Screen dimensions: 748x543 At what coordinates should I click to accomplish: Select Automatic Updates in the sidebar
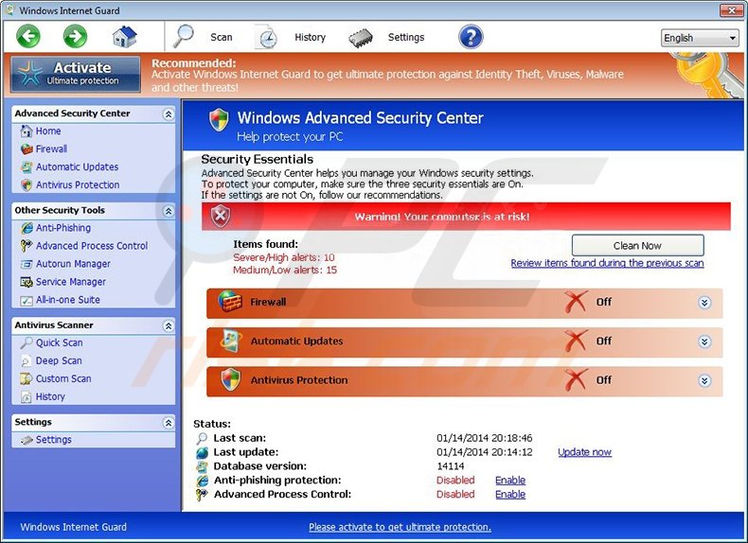click(x=78, y=166)
